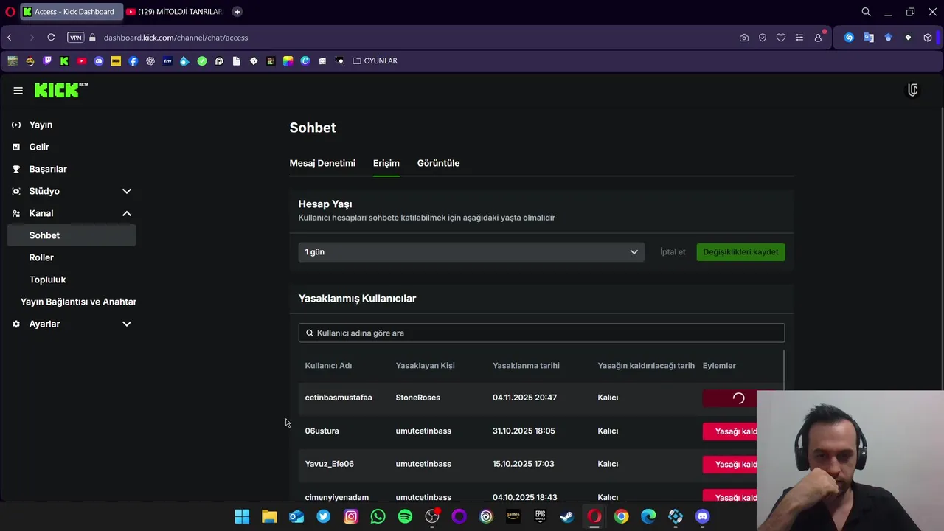Viewport: 944px width, 531px height.
Task: Open the profile avatar in Kick header
Action: click(913, 90)
